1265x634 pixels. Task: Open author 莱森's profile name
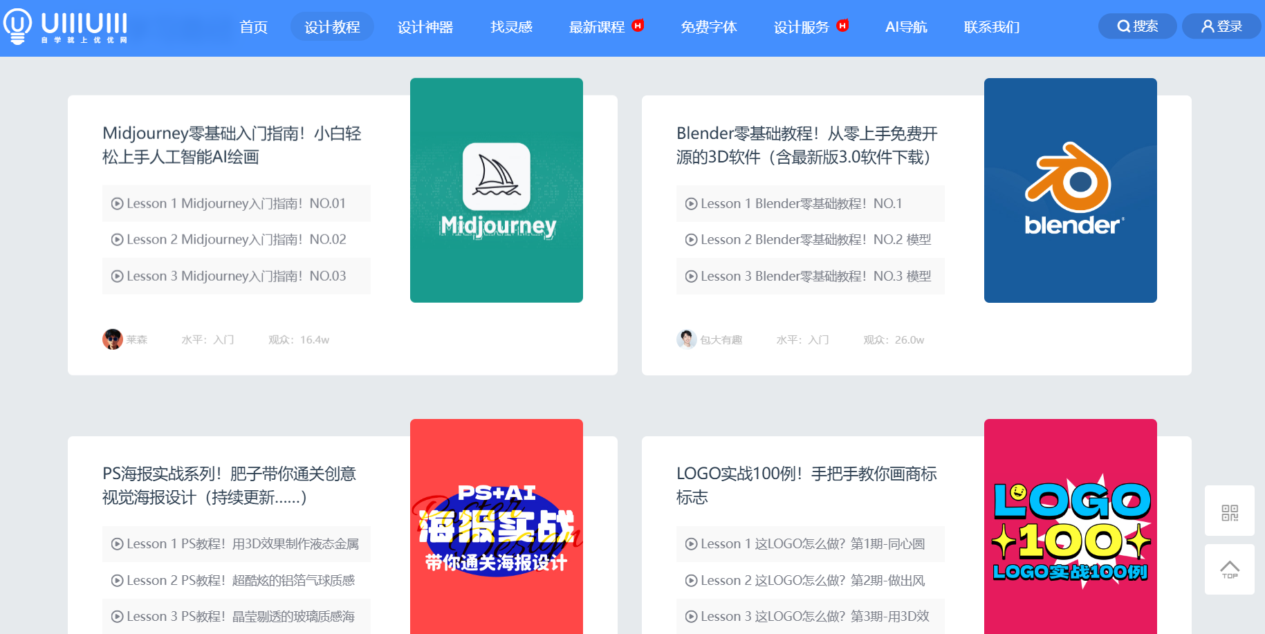pos(137,340)
